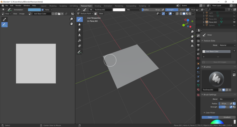Select the Sample eyedropper tool in image editor
Viewport: 237px width, 127px height.
click(4, 19)
